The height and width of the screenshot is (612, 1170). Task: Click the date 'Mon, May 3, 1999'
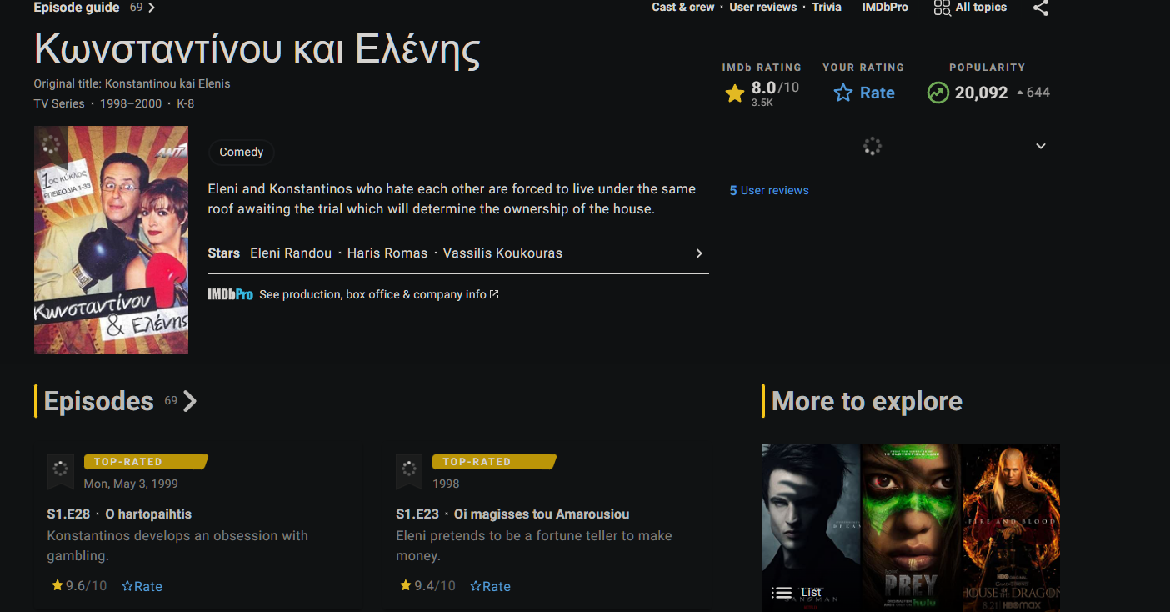point(131,484)
